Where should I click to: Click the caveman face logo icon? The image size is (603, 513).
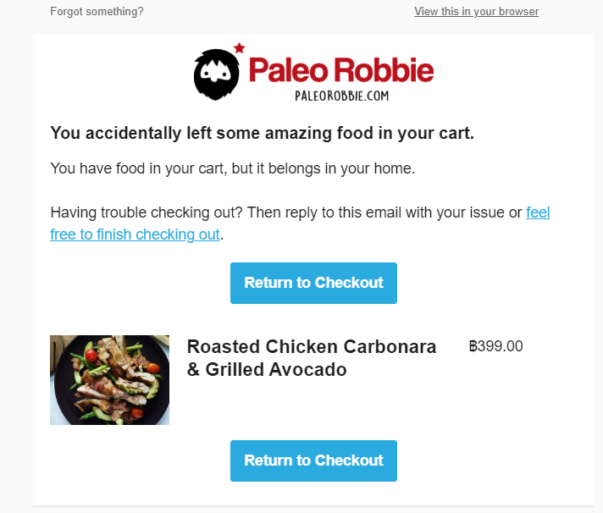(x=217, y=73)
